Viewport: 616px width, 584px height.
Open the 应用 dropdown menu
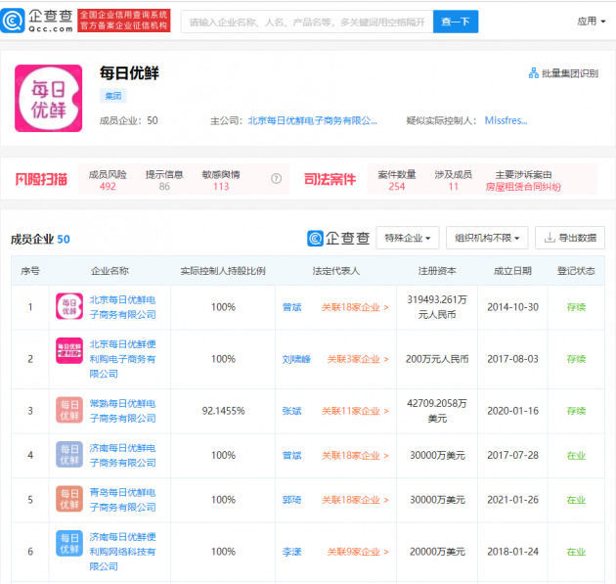click(x=591, y=22)
